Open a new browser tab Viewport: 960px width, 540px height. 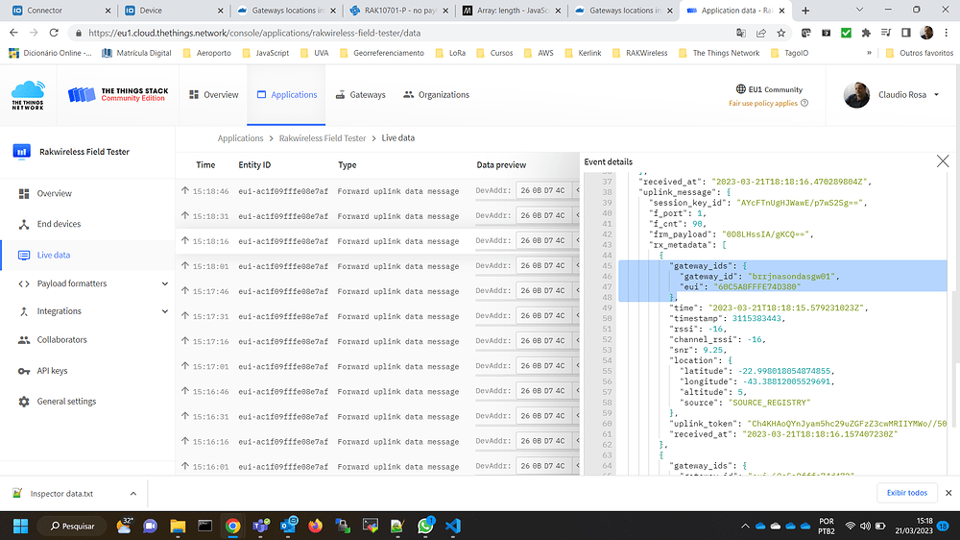tap(805, 11)
